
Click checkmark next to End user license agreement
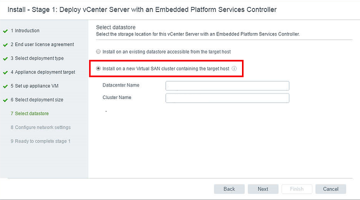pyautogui.click(x=5, y=45)
